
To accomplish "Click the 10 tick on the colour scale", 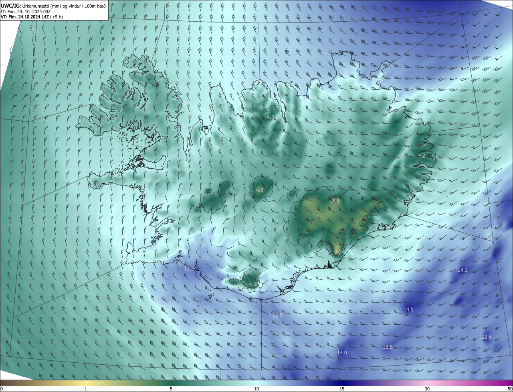I will pos(256,389).
